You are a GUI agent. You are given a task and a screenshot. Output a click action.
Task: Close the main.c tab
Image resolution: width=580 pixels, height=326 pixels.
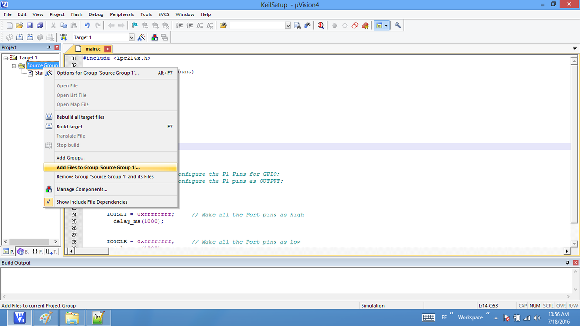[107, 49]
